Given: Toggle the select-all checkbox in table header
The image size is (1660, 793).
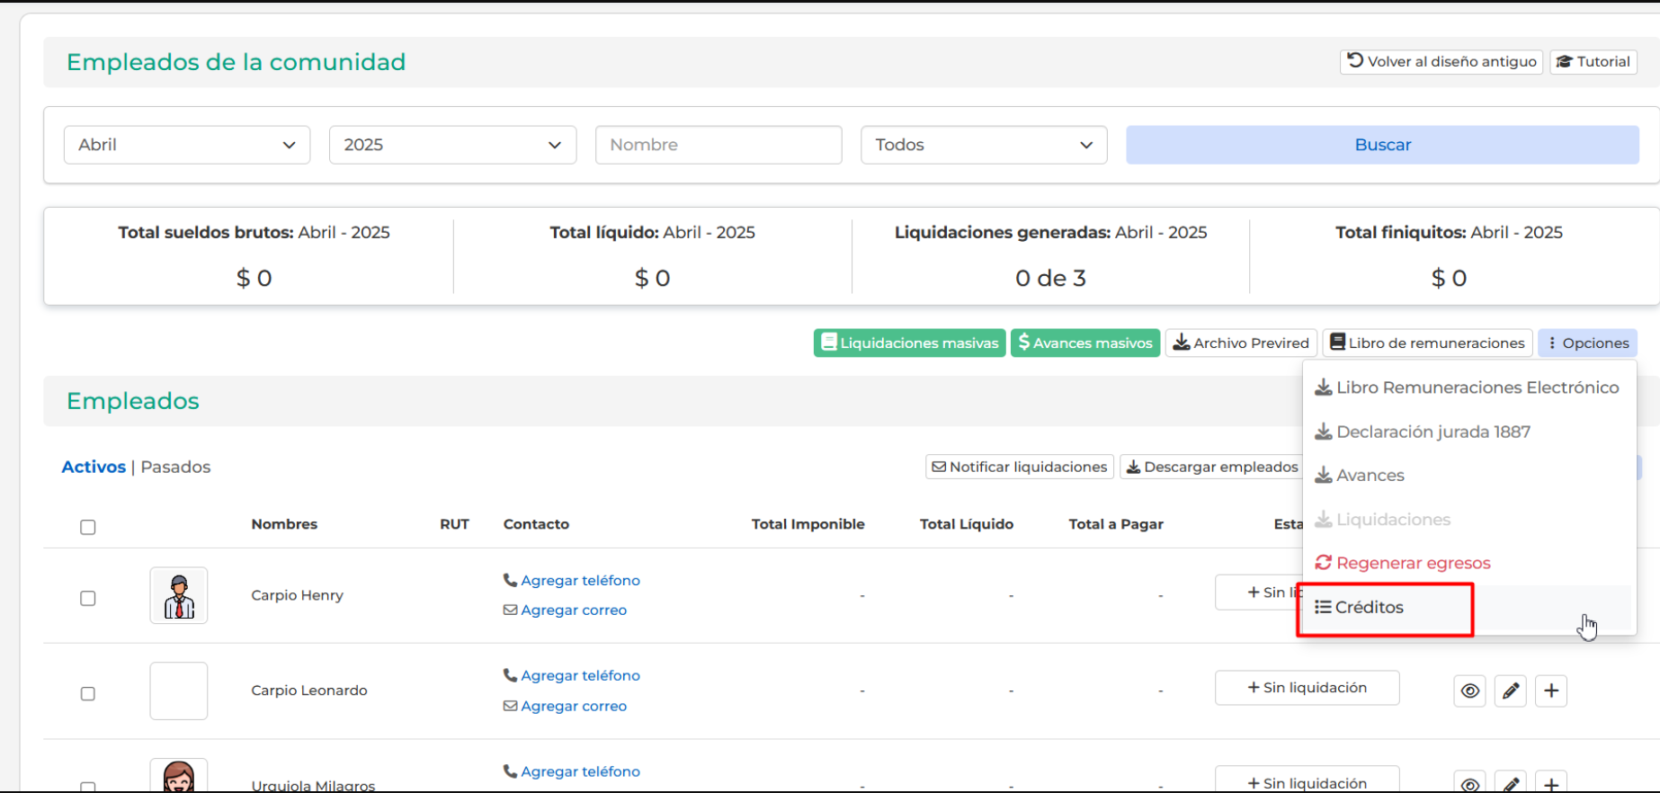Looking at the screenshot, I should (x=88, y=527).
